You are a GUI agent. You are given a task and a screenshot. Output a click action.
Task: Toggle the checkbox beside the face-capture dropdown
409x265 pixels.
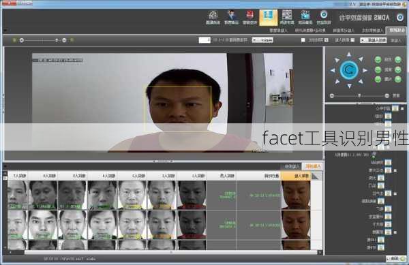click(x=352, y=40)
